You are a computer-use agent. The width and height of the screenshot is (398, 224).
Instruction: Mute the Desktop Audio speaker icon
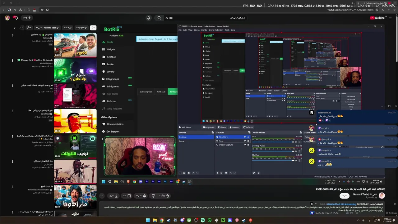click(x=296, y=151)
